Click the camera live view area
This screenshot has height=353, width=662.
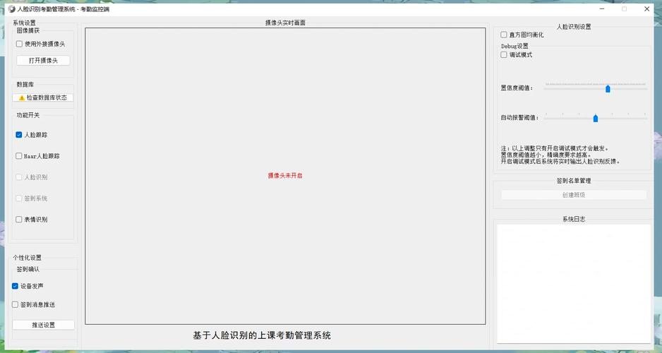[285, 176]
